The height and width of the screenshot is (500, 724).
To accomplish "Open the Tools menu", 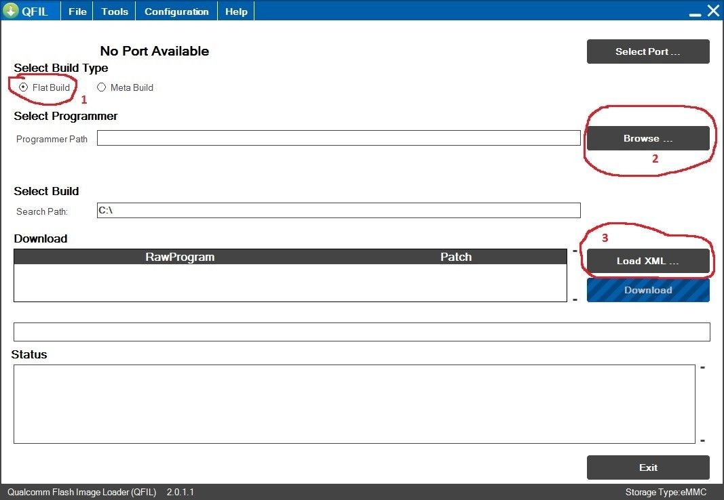I will (x=115, y=11).
